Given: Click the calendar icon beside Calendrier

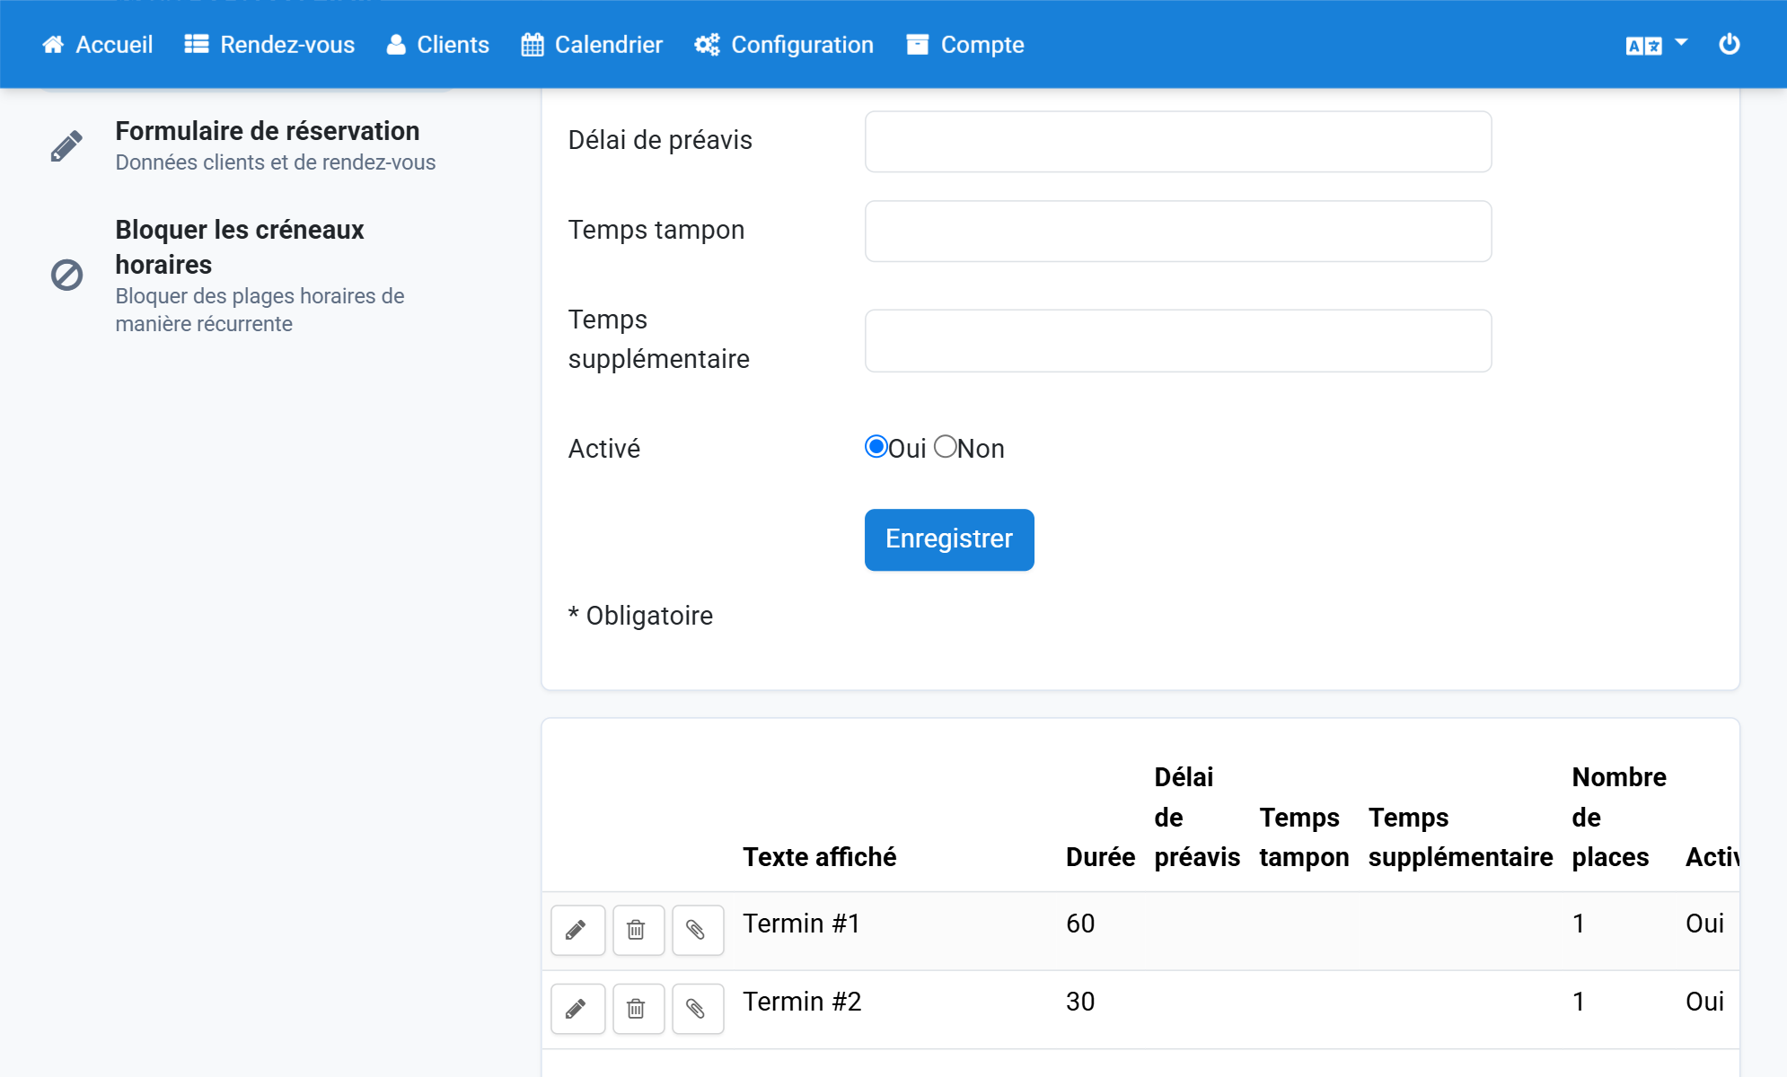Looking at the screenshot, I should pos(533,45).
